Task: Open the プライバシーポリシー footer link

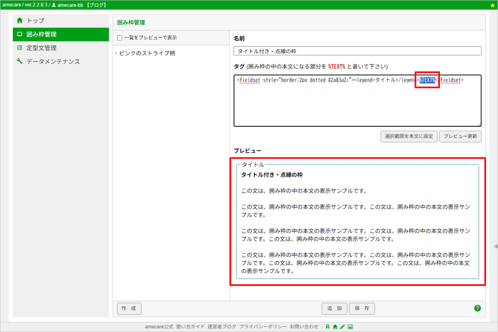Action: pos(263,327)
